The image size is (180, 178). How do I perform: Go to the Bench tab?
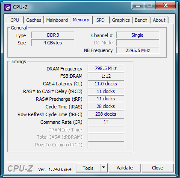tap(141, 20)
